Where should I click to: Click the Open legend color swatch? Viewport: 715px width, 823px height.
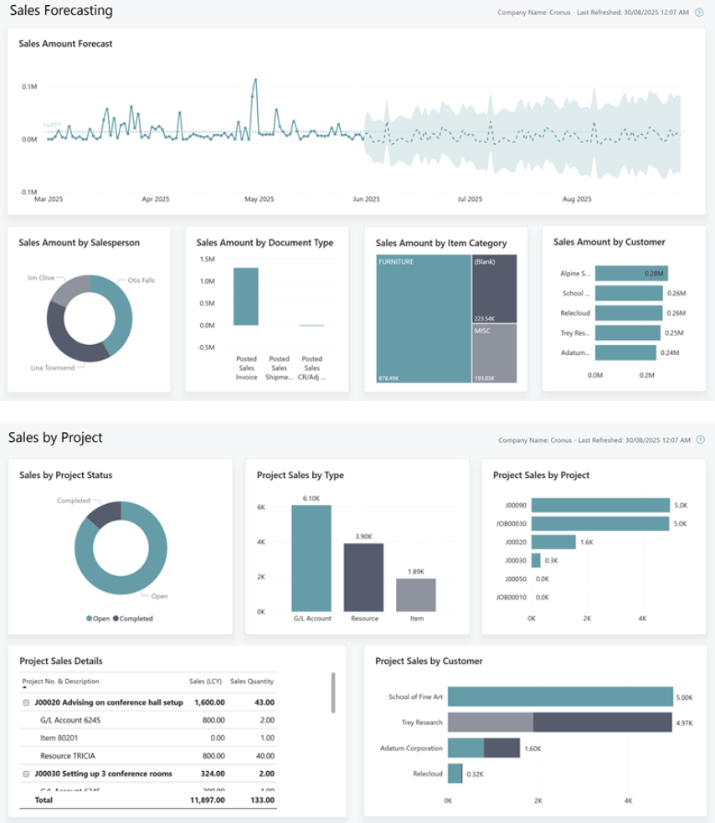(90, 619)
